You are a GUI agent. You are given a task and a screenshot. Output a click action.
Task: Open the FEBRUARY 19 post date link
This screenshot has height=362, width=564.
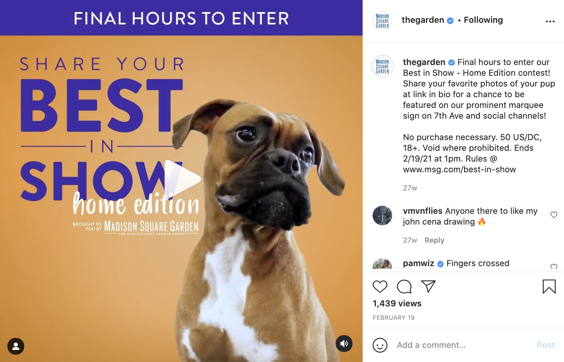point(394,318)
